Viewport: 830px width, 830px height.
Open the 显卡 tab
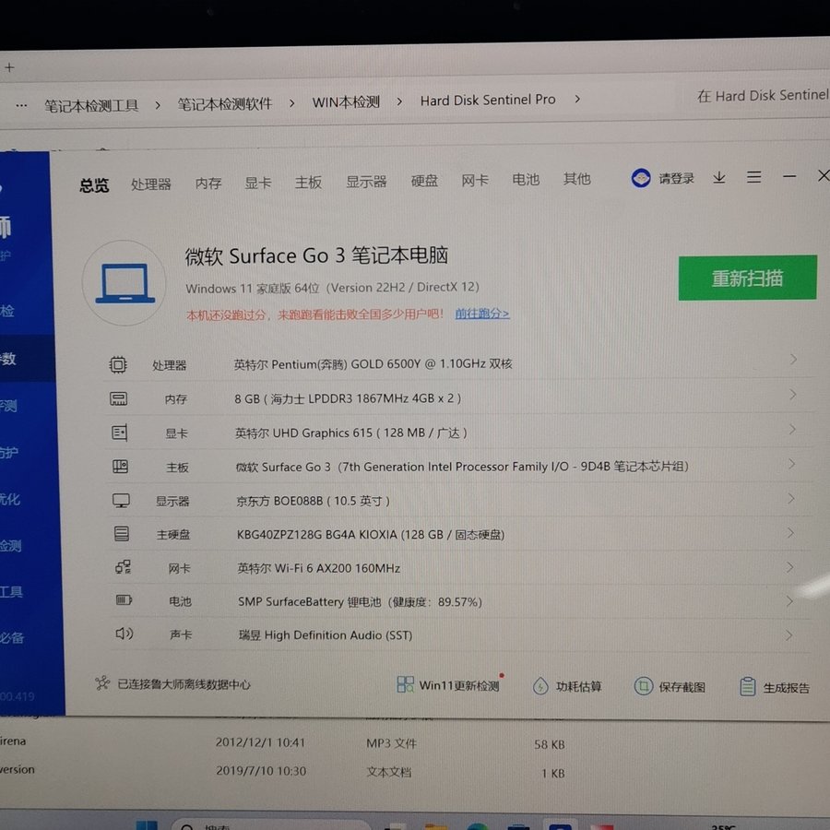(x=258, y=183)
